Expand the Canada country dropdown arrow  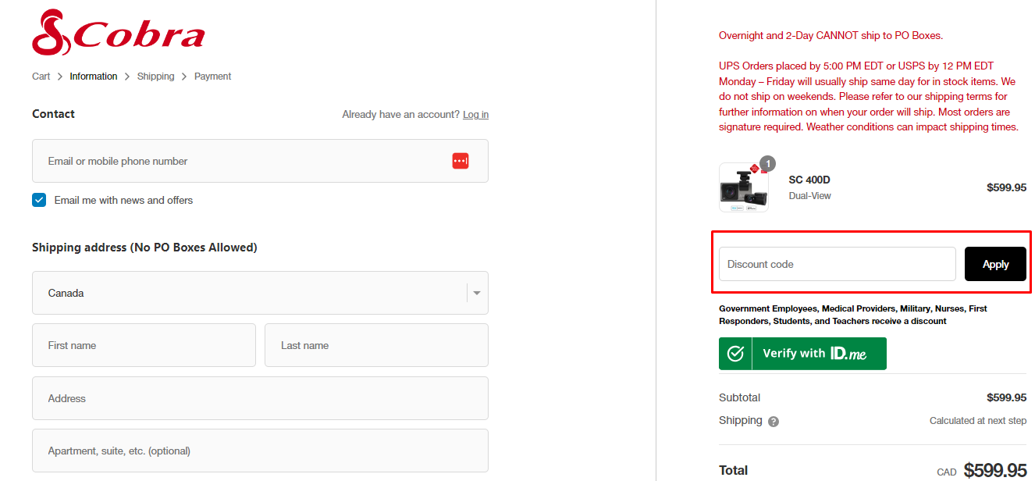coord(476,294)
